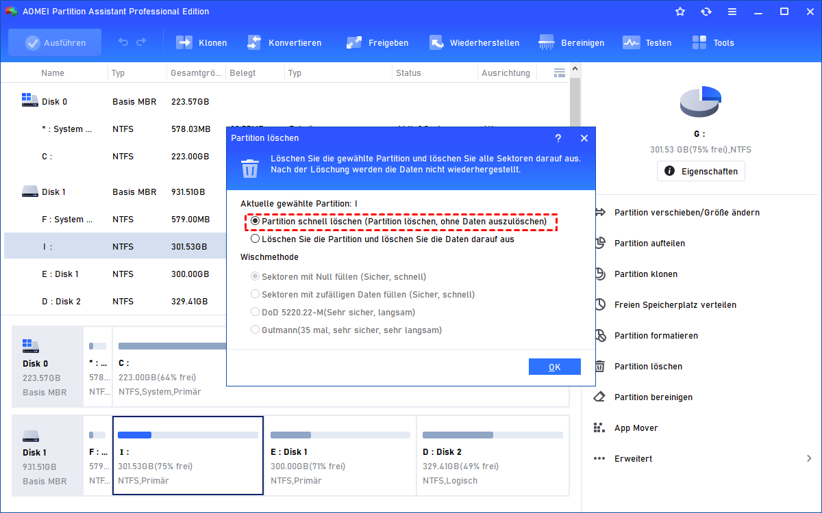Open the column view options icon

click(x=560, y=73)
